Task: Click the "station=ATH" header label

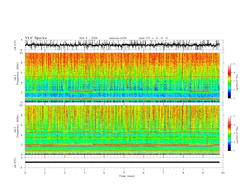Action: point(118,38)
